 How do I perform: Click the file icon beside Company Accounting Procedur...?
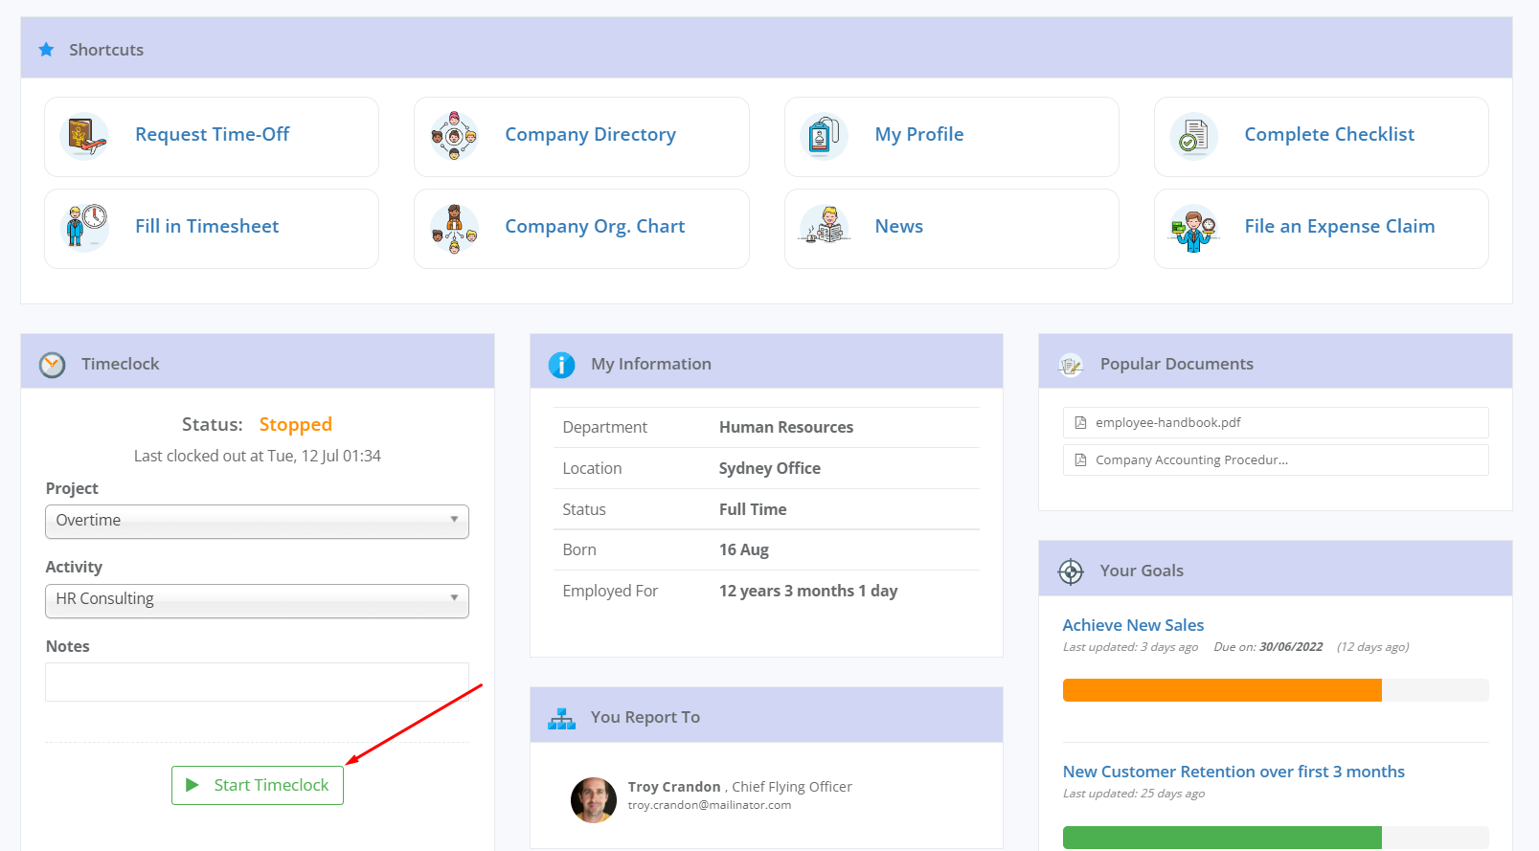(1080, 459)
